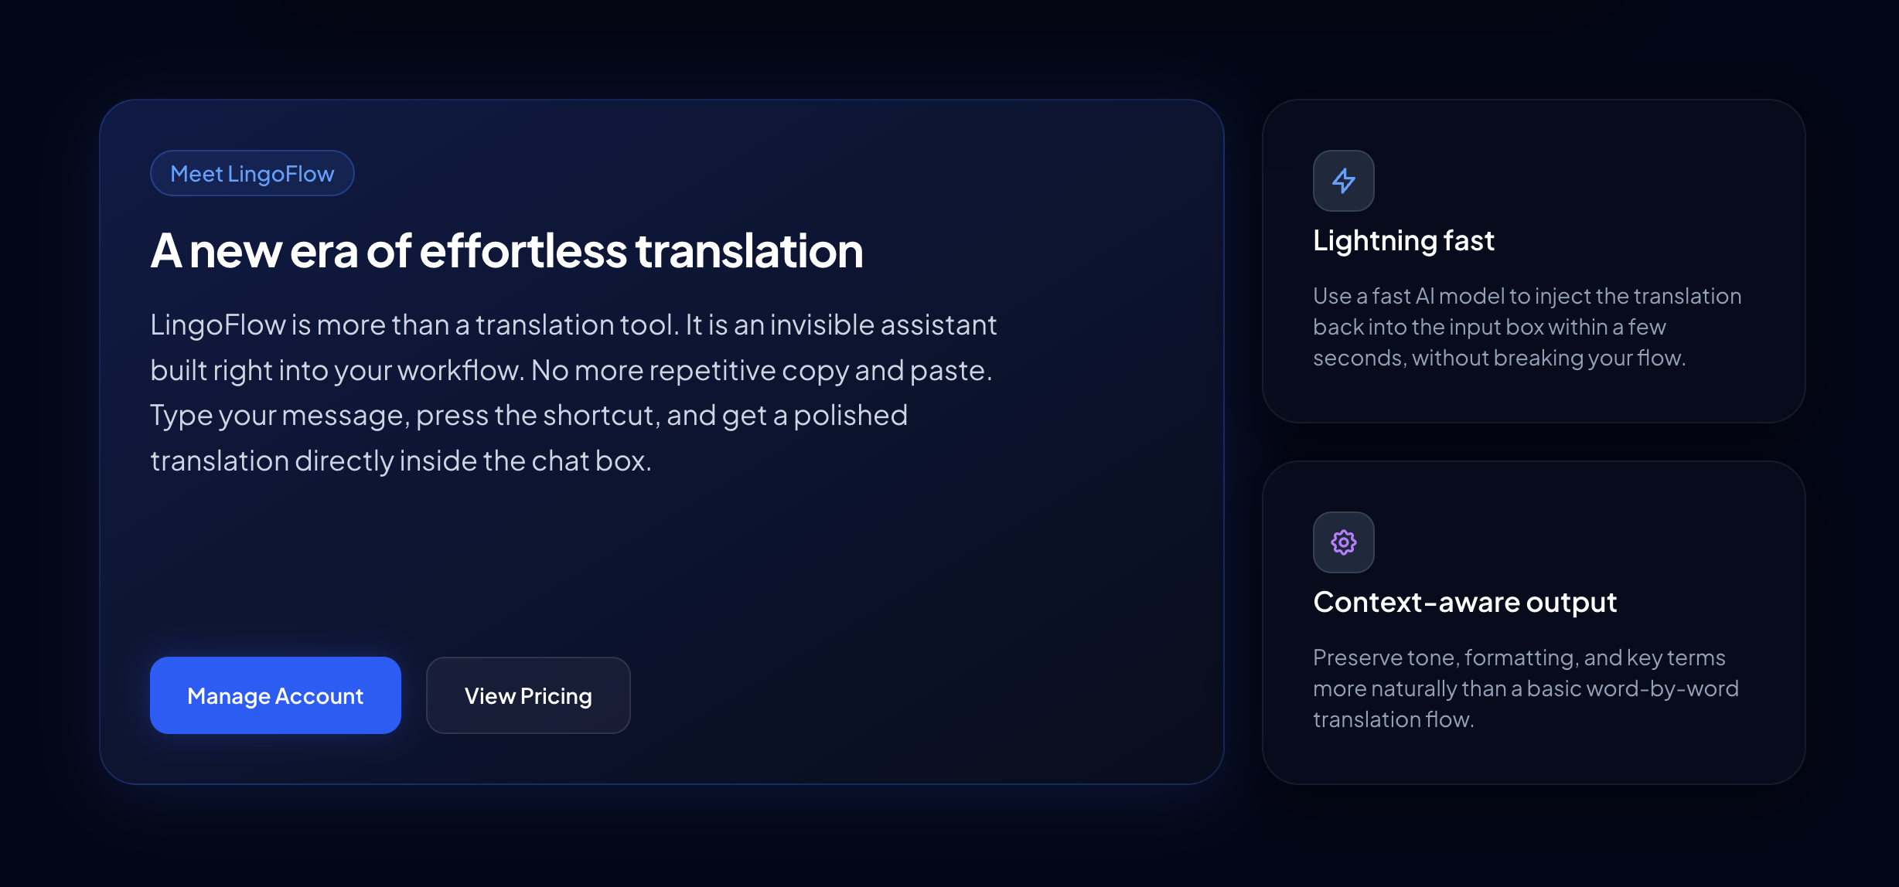Click the View Pricing button

(x=527, y=695)
